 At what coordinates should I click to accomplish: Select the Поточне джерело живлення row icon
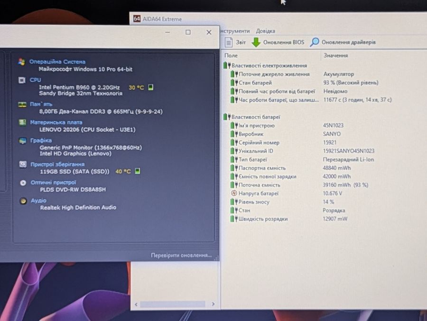tap(234, 74)
